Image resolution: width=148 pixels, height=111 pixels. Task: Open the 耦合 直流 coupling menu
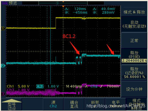pyautogui.click(x=74, y=104)
